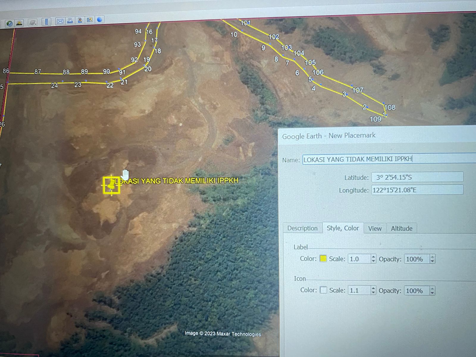Click the Style, Color tab

(343, 228)
